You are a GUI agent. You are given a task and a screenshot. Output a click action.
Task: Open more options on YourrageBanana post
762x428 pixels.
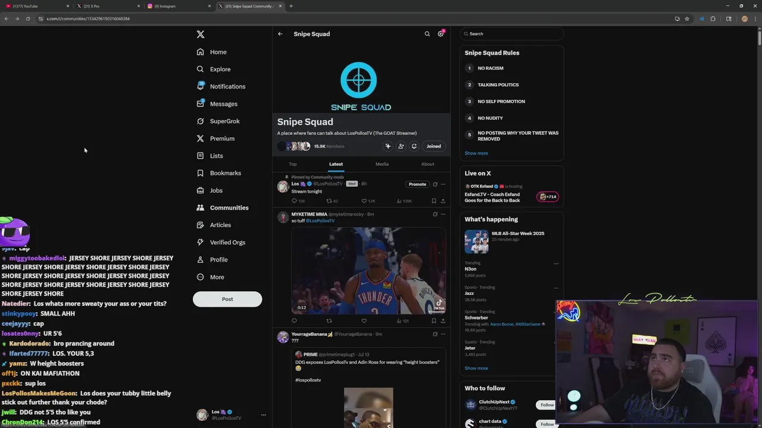[443, 334]
